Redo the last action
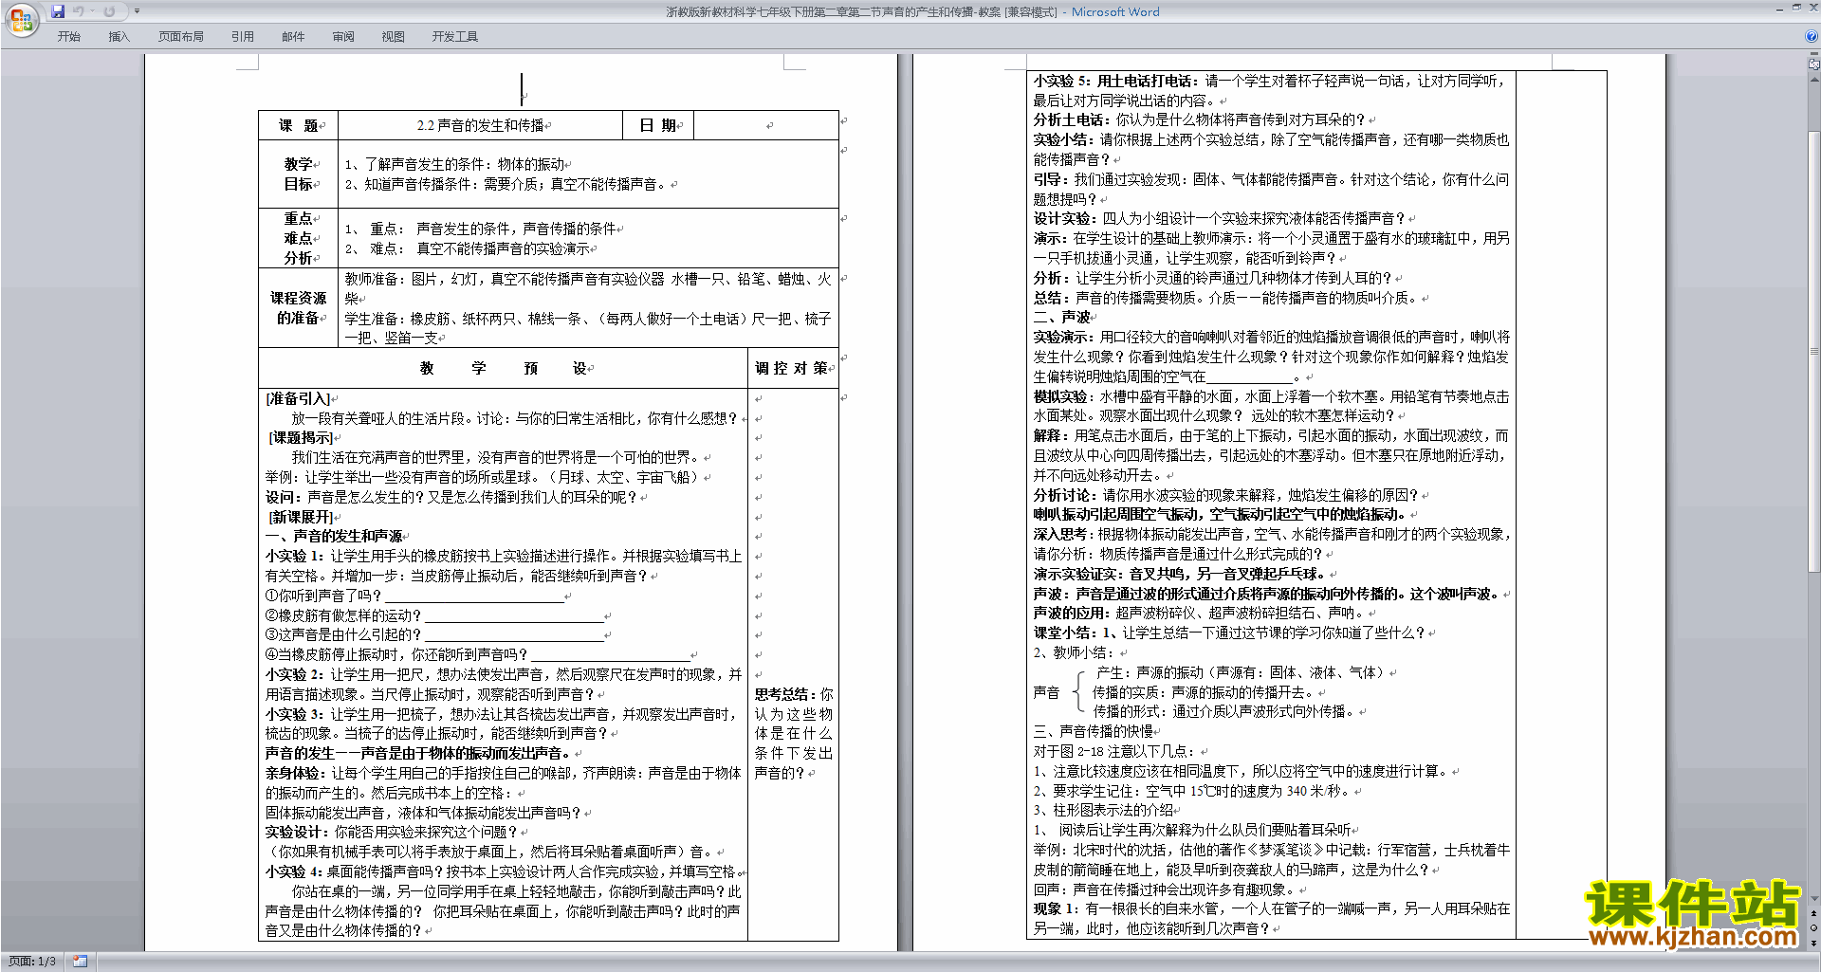 (109, 11)
